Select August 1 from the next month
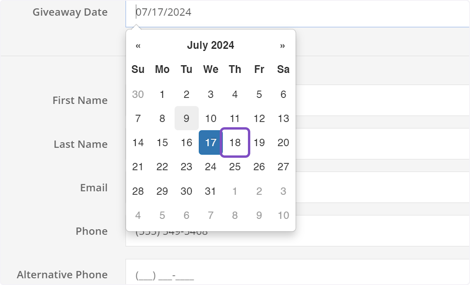The height and width of the screenshot is (285, 470). click(x=235, y=191)
